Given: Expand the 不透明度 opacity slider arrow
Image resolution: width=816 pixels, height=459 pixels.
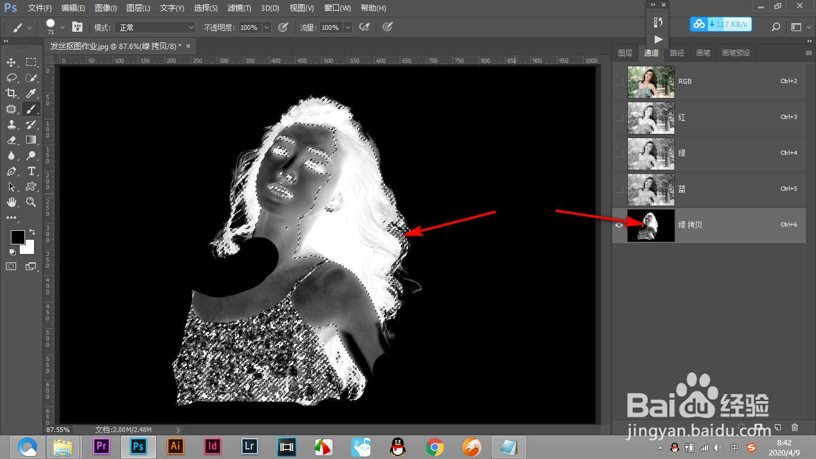Looking at the screenshot, I should tap(266, 27).
